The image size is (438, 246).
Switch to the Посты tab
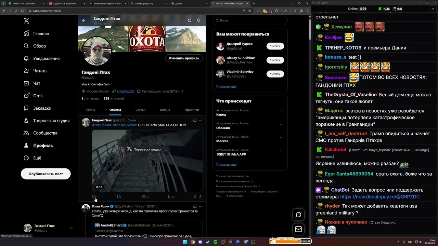(90, 110)
